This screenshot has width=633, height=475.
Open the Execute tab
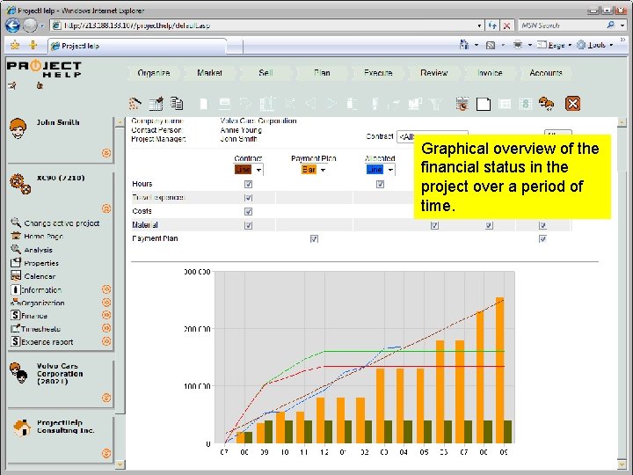(x=378, y=73)
